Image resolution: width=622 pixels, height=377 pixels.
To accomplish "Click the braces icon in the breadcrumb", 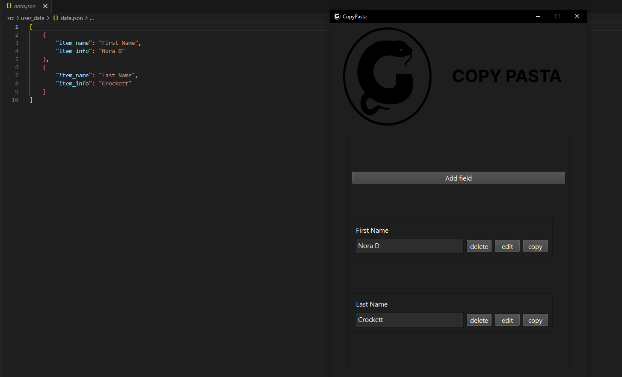I will click(56, 18).
